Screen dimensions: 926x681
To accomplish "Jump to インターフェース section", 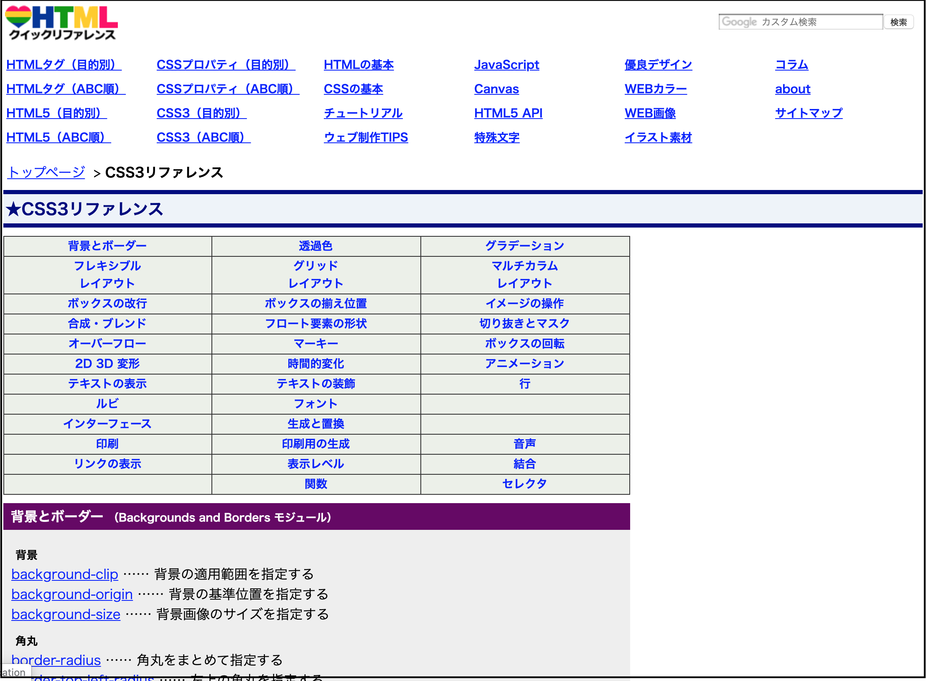I will tap(107, 424).
